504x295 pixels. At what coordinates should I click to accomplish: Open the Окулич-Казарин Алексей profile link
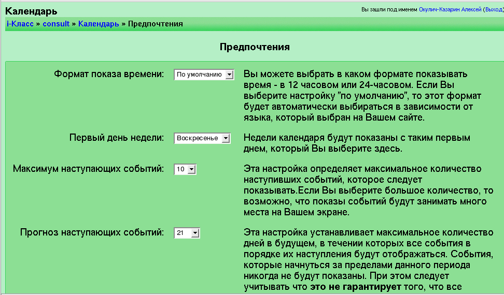click(450, 10)
